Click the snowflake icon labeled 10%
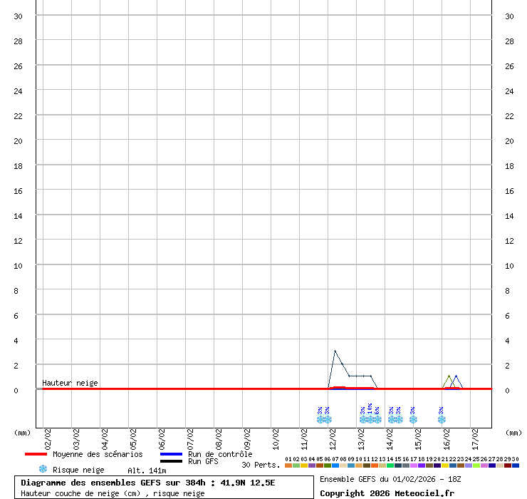The width and height of the screenshot is (527, 499). coord(370,419)
